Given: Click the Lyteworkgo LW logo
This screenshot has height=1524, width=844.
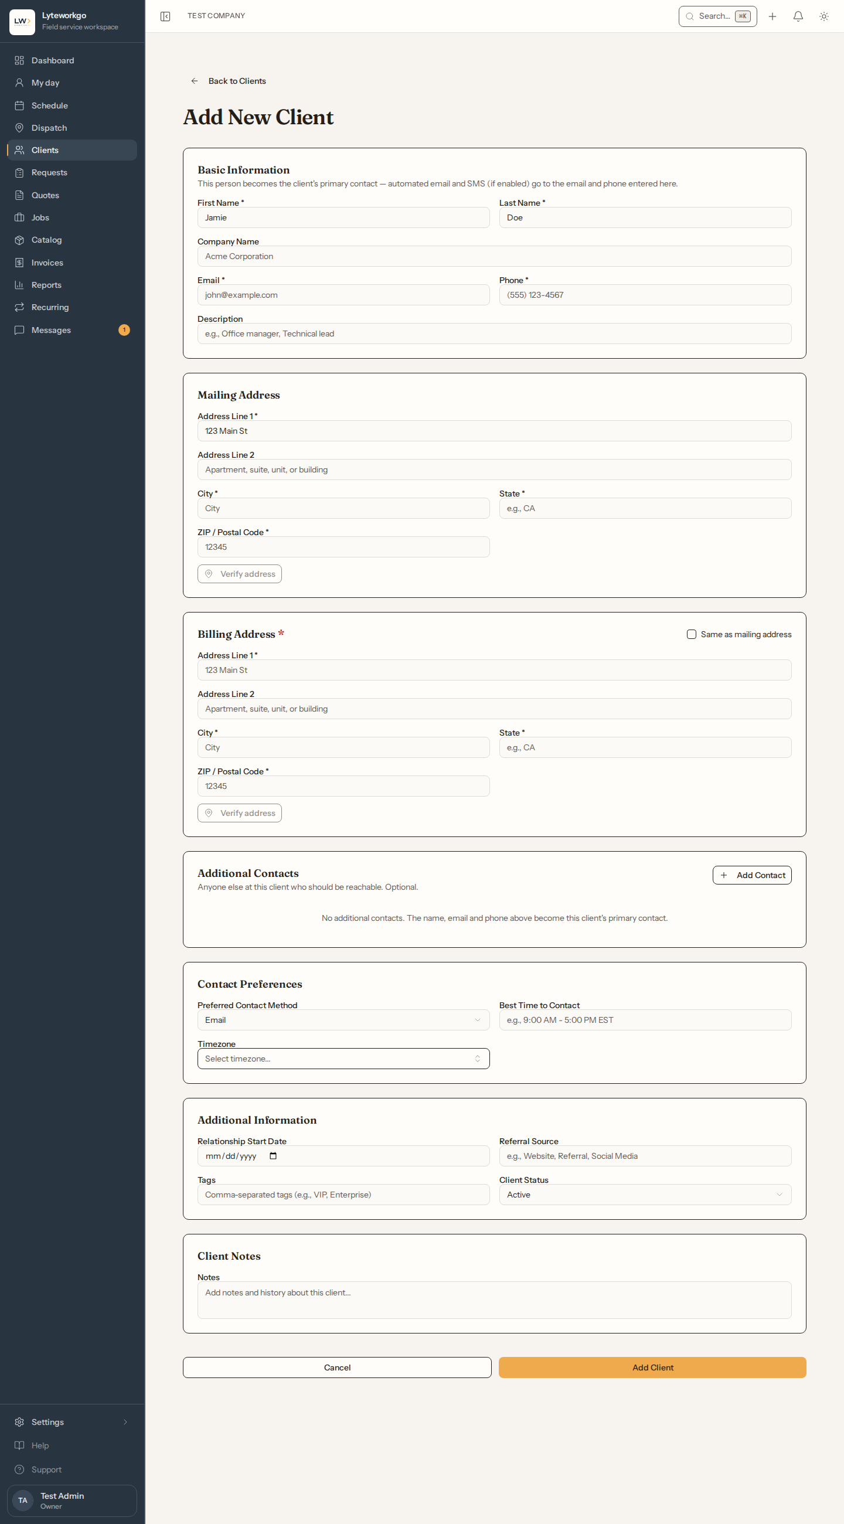Looking at the screenshot, I should pyautogui.click(x=22, y=22).
